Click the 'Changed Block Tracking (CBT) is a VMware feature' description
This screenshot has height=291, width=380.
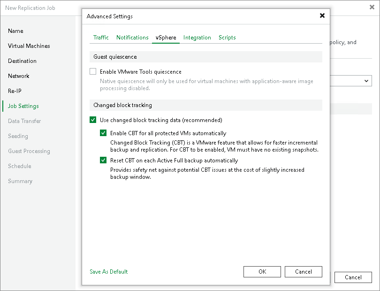click(x=214, y=146)
